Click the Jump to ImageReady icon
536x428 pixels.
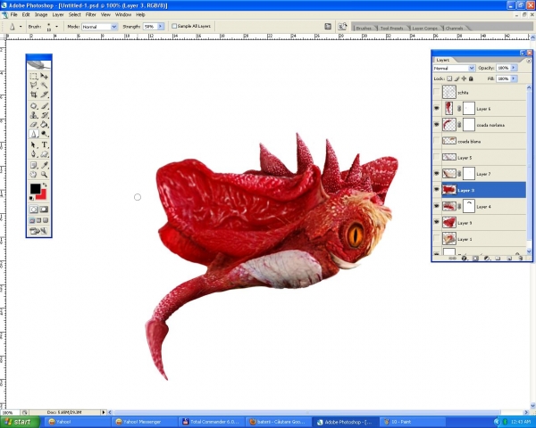click(38, 231)
